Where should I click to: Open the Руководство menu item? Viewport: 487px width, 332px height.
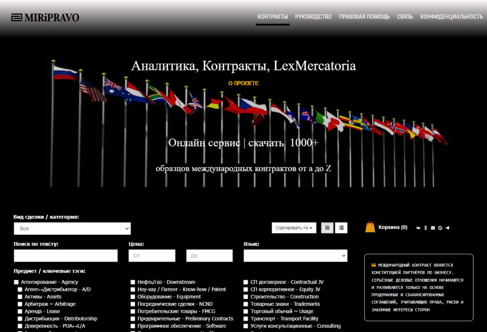pyautogui.click(x=313, y=17)
